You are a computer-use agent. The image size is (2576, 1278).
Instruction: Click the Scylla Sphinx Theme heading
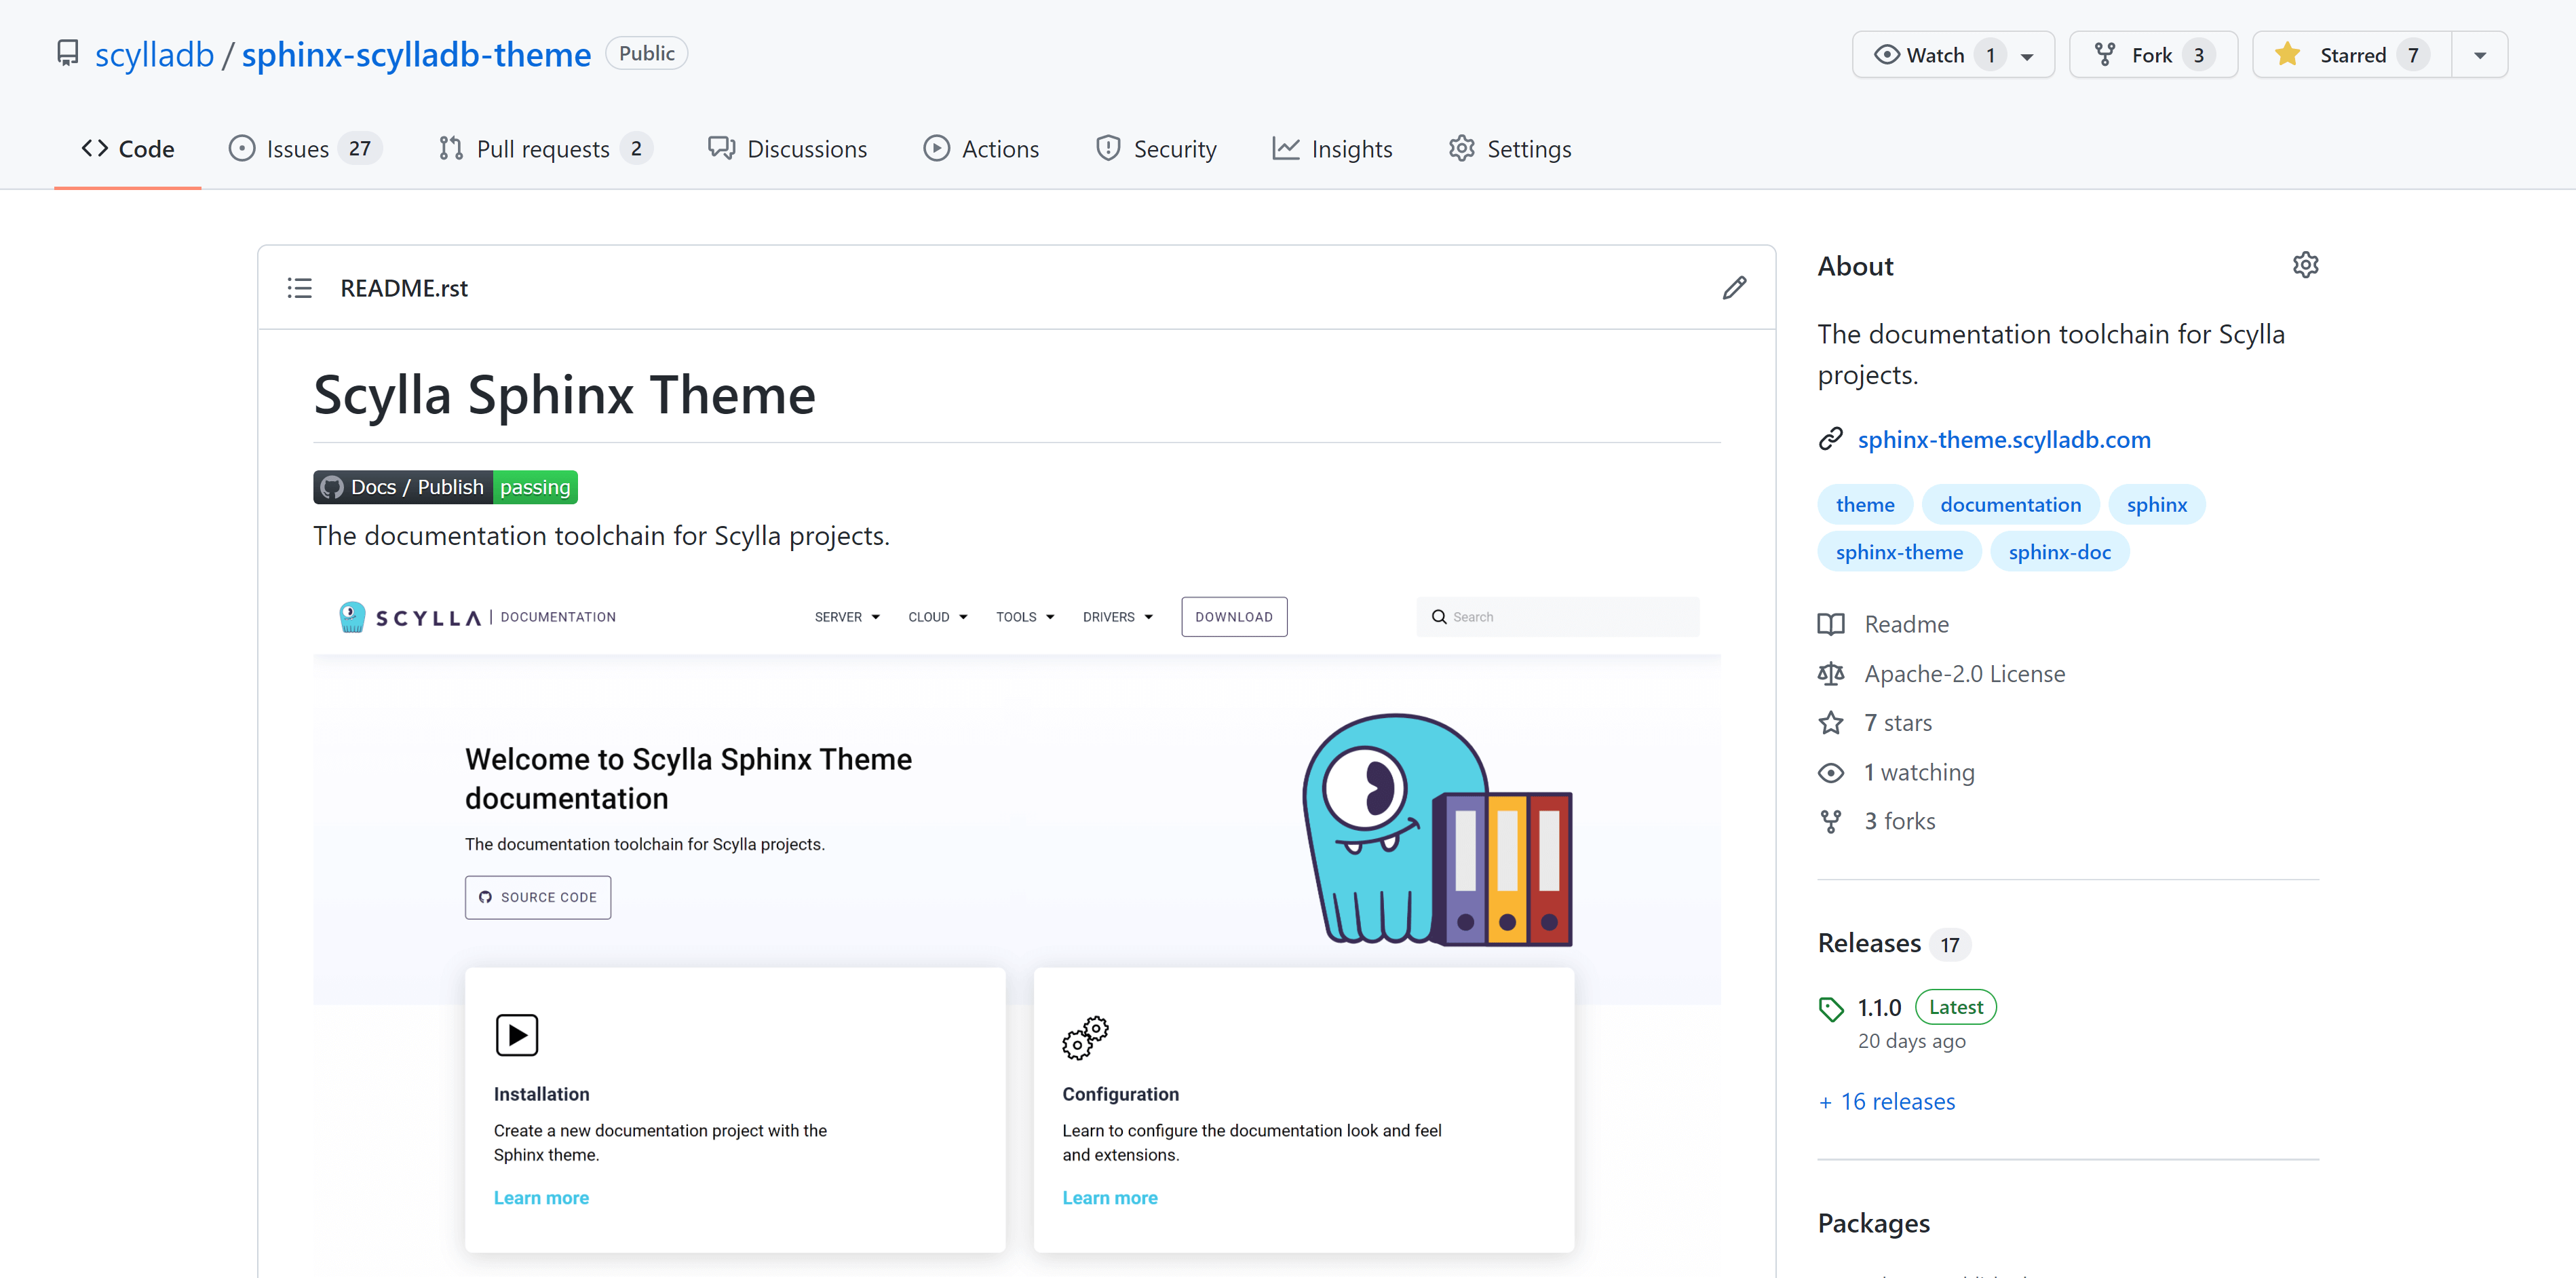click(x=564, y=395)
